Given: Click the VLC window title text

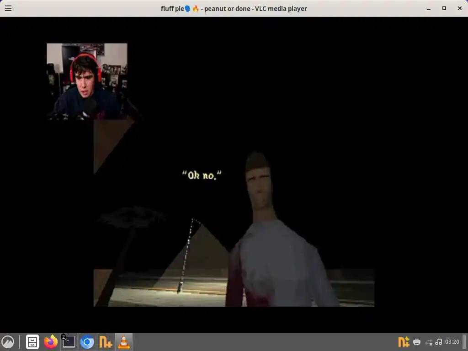Looking at the screenshot, I should pyautogui.click(x=234, y=9).
